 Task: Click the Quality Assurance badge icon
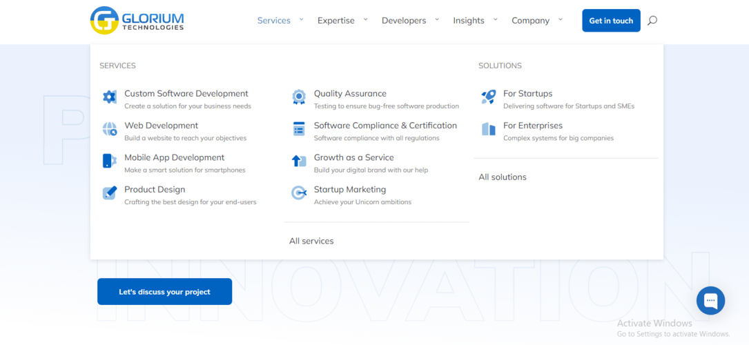(298, 97)
